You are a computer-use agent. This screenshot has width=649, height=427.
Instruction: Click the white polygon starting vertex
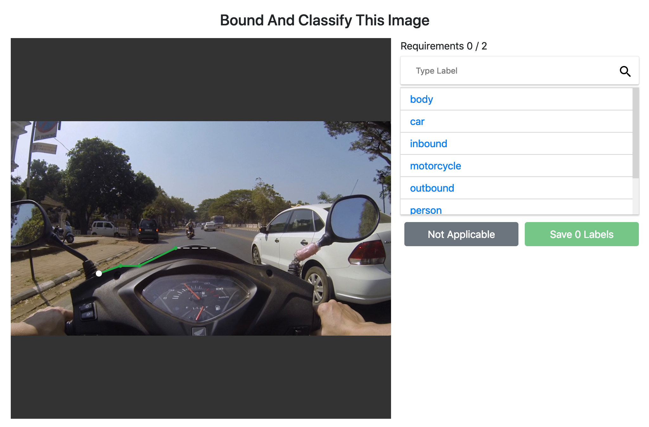point(99,273)
